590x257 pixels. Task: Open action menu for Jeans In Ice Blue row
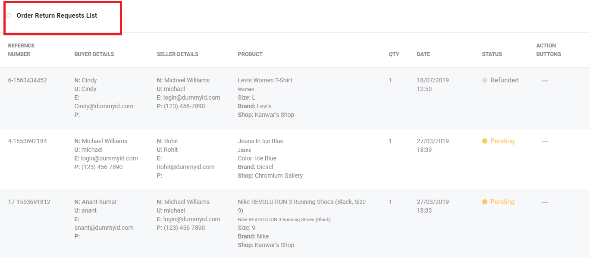[x=545, y=141]
